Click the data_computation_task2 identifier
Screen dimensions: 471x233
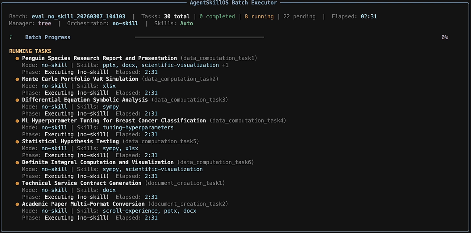click(180, 79)
